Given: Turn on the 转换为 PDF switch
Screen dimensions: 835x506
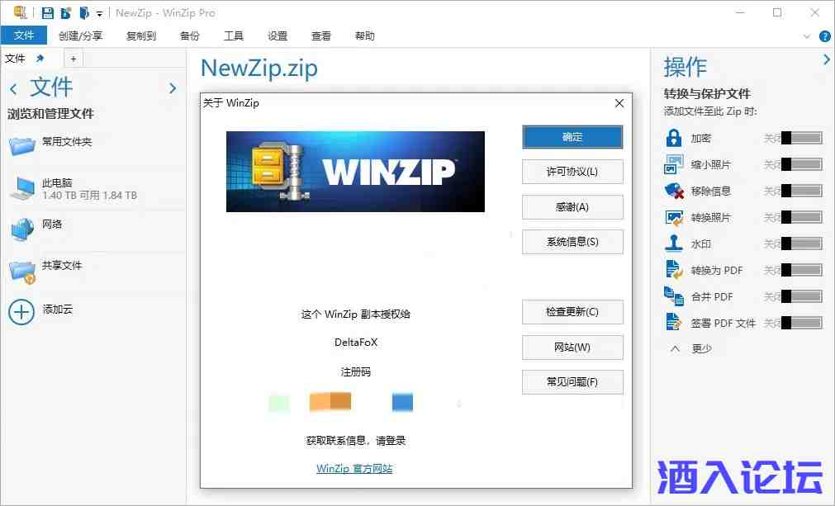Looking at the screenshot, I should pyautogui.click(x=802, y=270).
